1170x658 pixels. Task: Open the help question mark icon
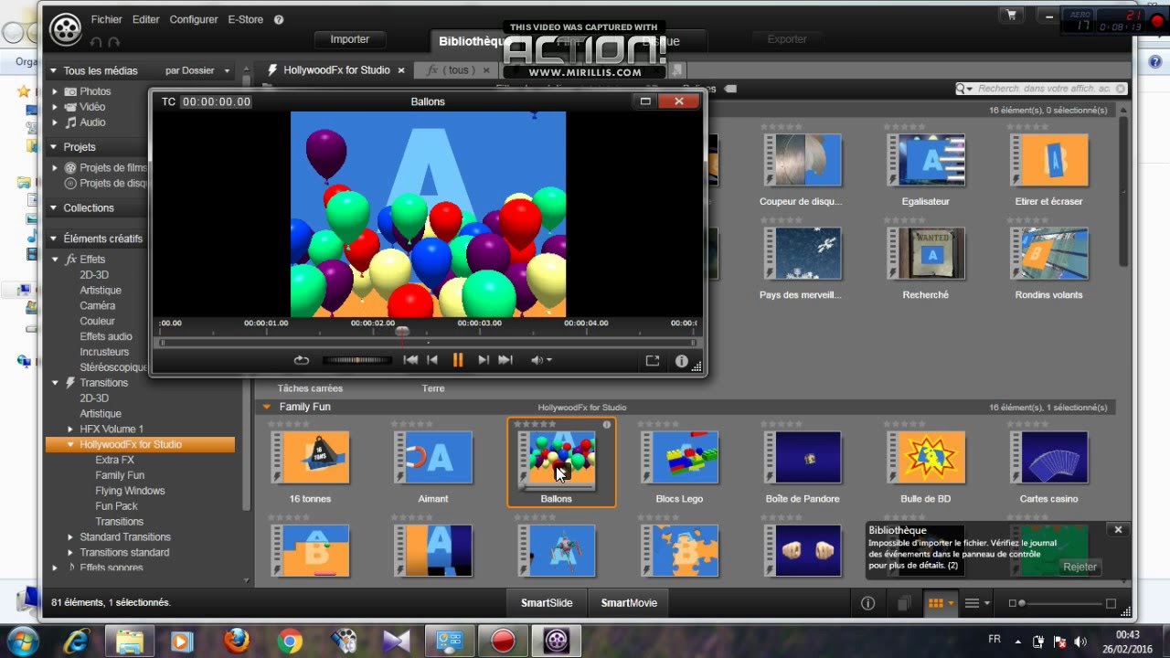279,19
